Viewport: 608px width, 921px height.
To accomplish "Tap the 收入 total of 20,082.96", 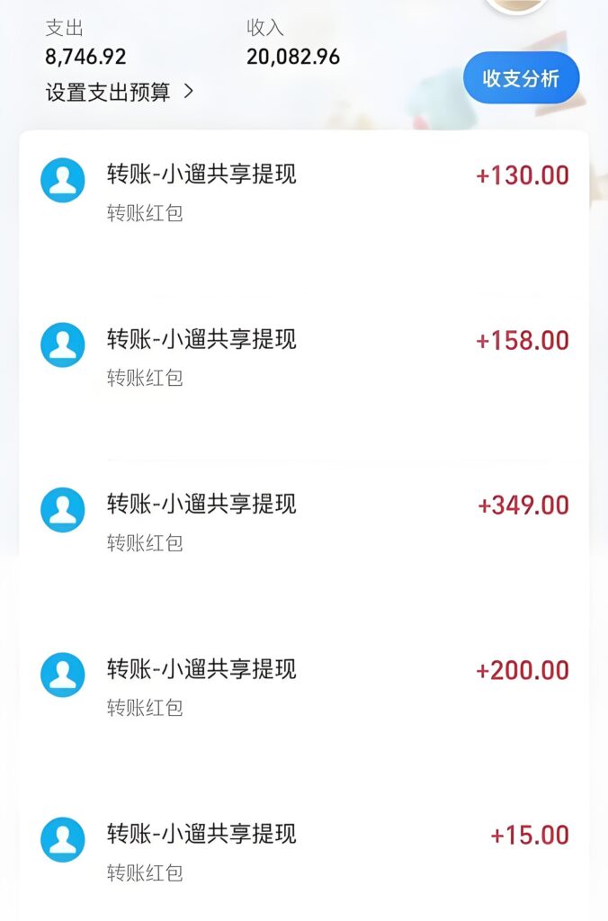I will point(293,57).
